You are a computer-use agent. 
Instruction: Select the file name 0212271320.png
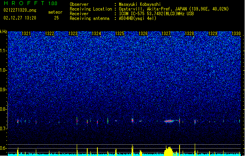pyautogui.click(x=20, y=11)
